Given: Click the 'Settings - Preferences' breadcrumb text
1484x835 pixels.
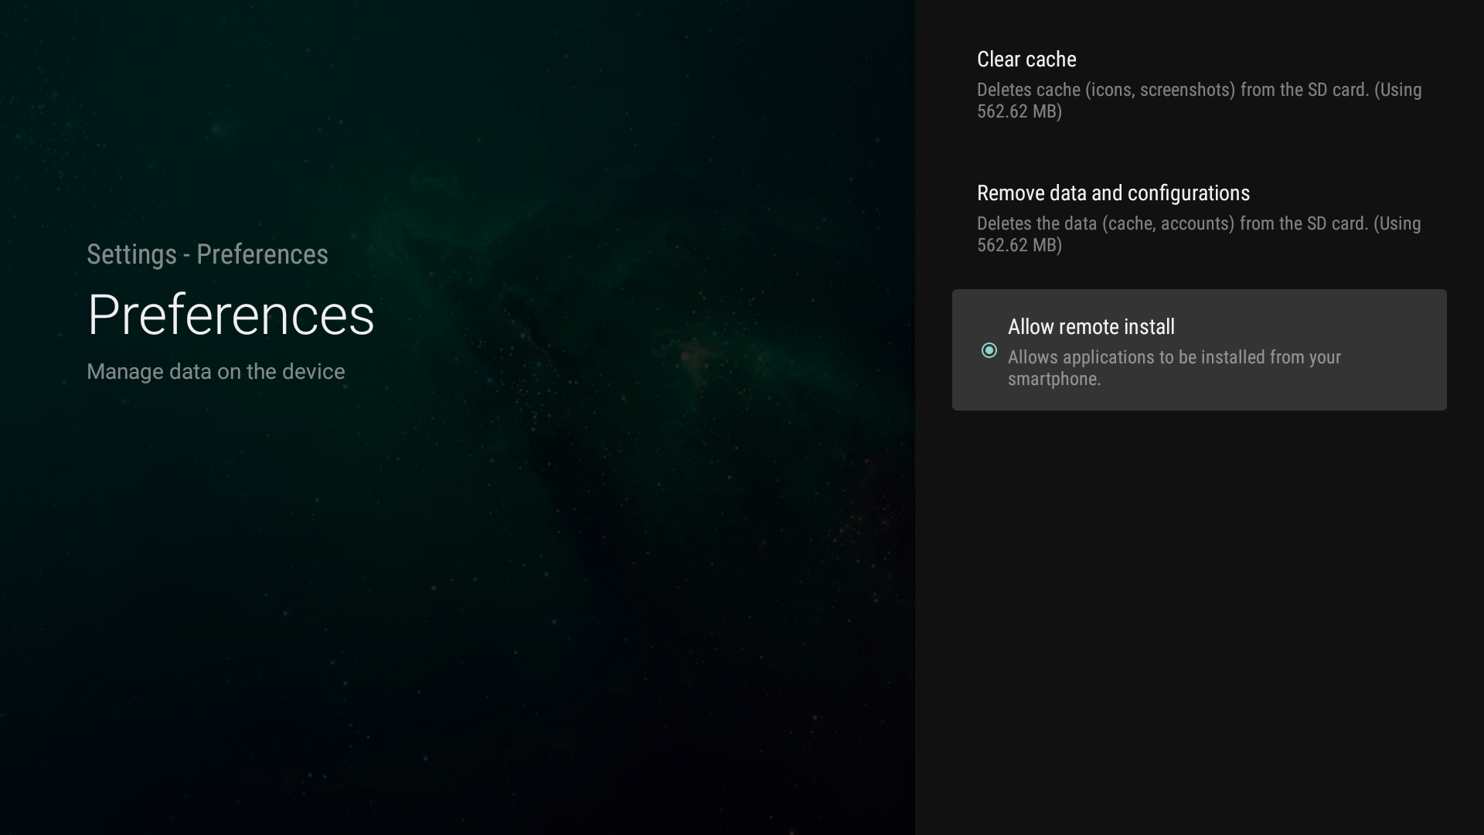Looking at the screenshot, I should 207,254.
